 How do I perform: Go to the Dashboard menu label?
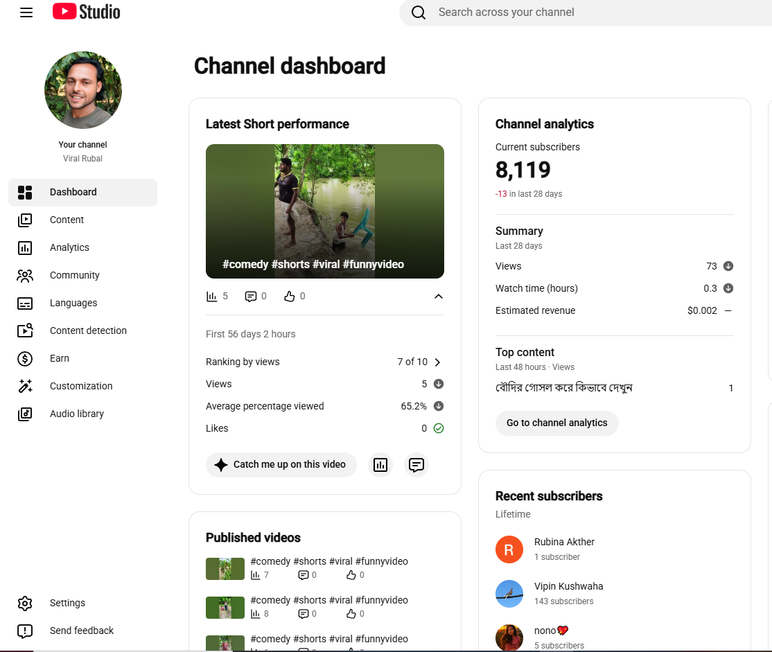click(73, 192)
